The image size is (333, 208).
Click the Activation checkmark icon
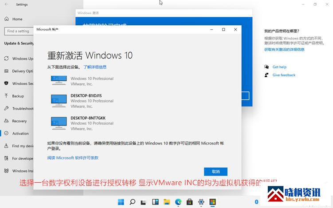[6, 133]
